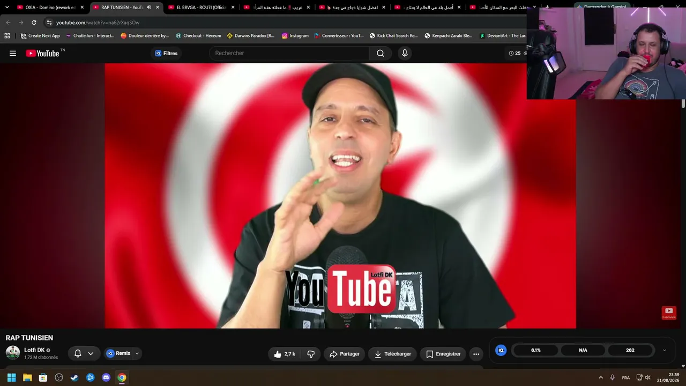The image size is (686, 386).
Task: Click the Télécharger download button
Action: [x=393, y=354]
